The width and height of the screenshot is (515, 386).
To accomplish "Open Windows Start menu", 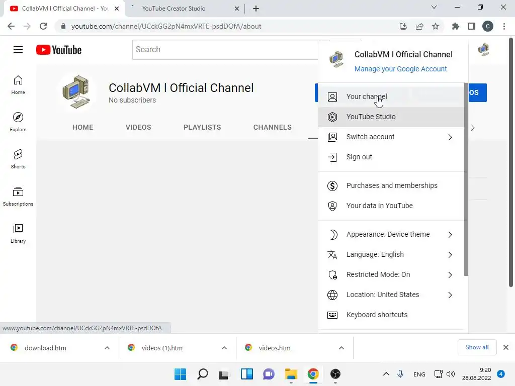I will point(180,374).
